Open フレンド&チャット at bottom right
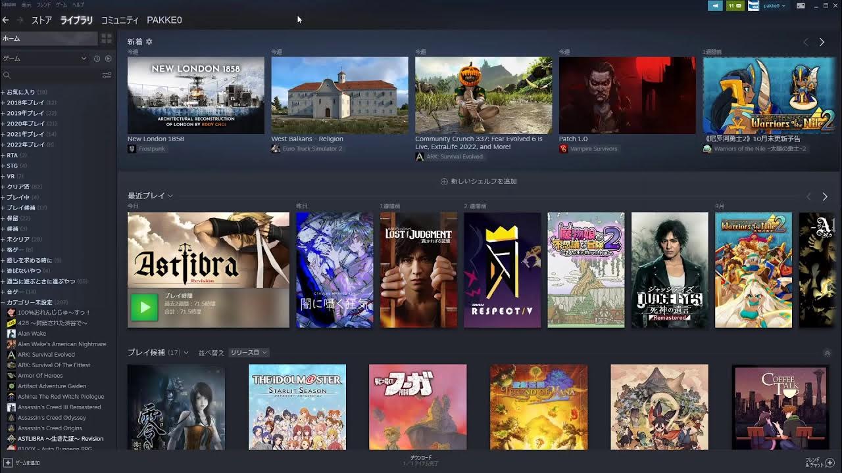This screenshot has height=473, width=842. coord(819,462)
